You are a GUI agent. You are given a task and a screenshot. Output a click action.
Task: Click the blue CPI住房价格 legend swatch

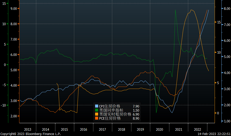pyautogui.click(x=97, y=106)
